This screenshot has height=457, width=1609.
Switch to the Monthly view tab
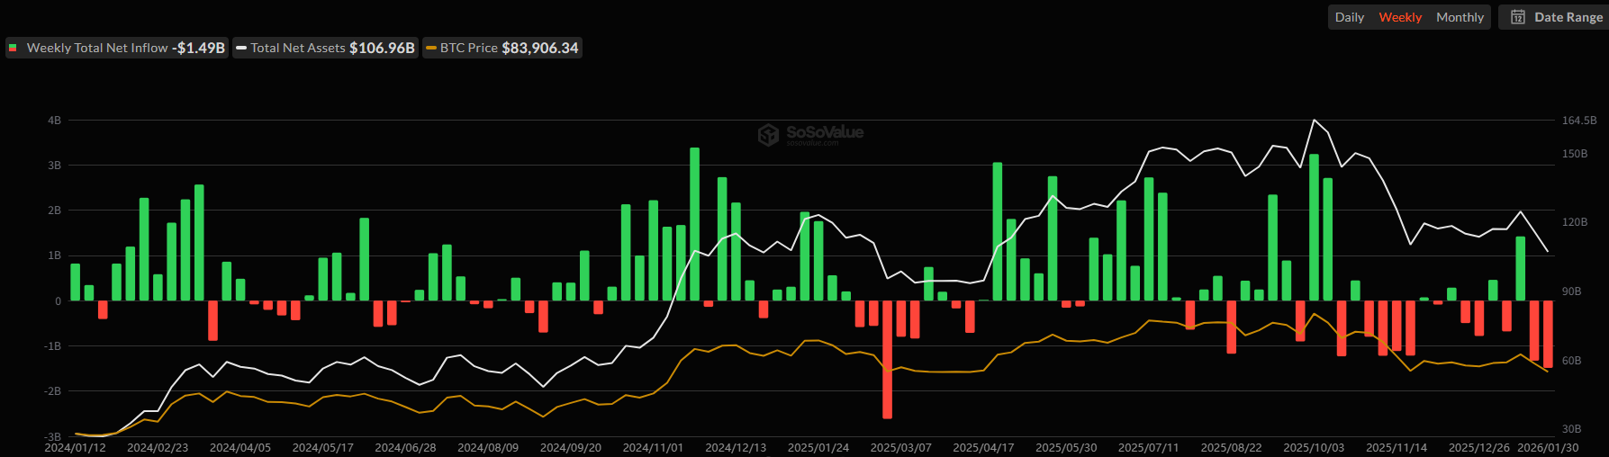coord(1459,17)
